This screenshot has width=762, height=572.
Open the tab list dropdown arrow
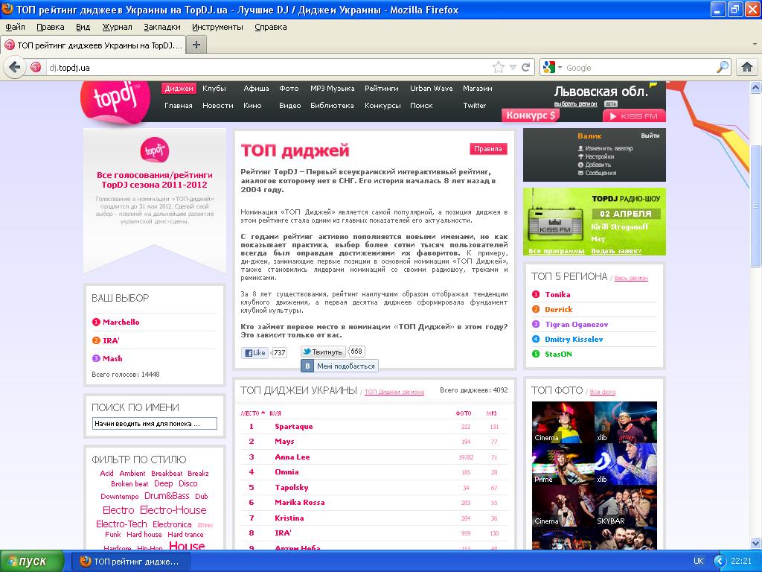point(755,44)
